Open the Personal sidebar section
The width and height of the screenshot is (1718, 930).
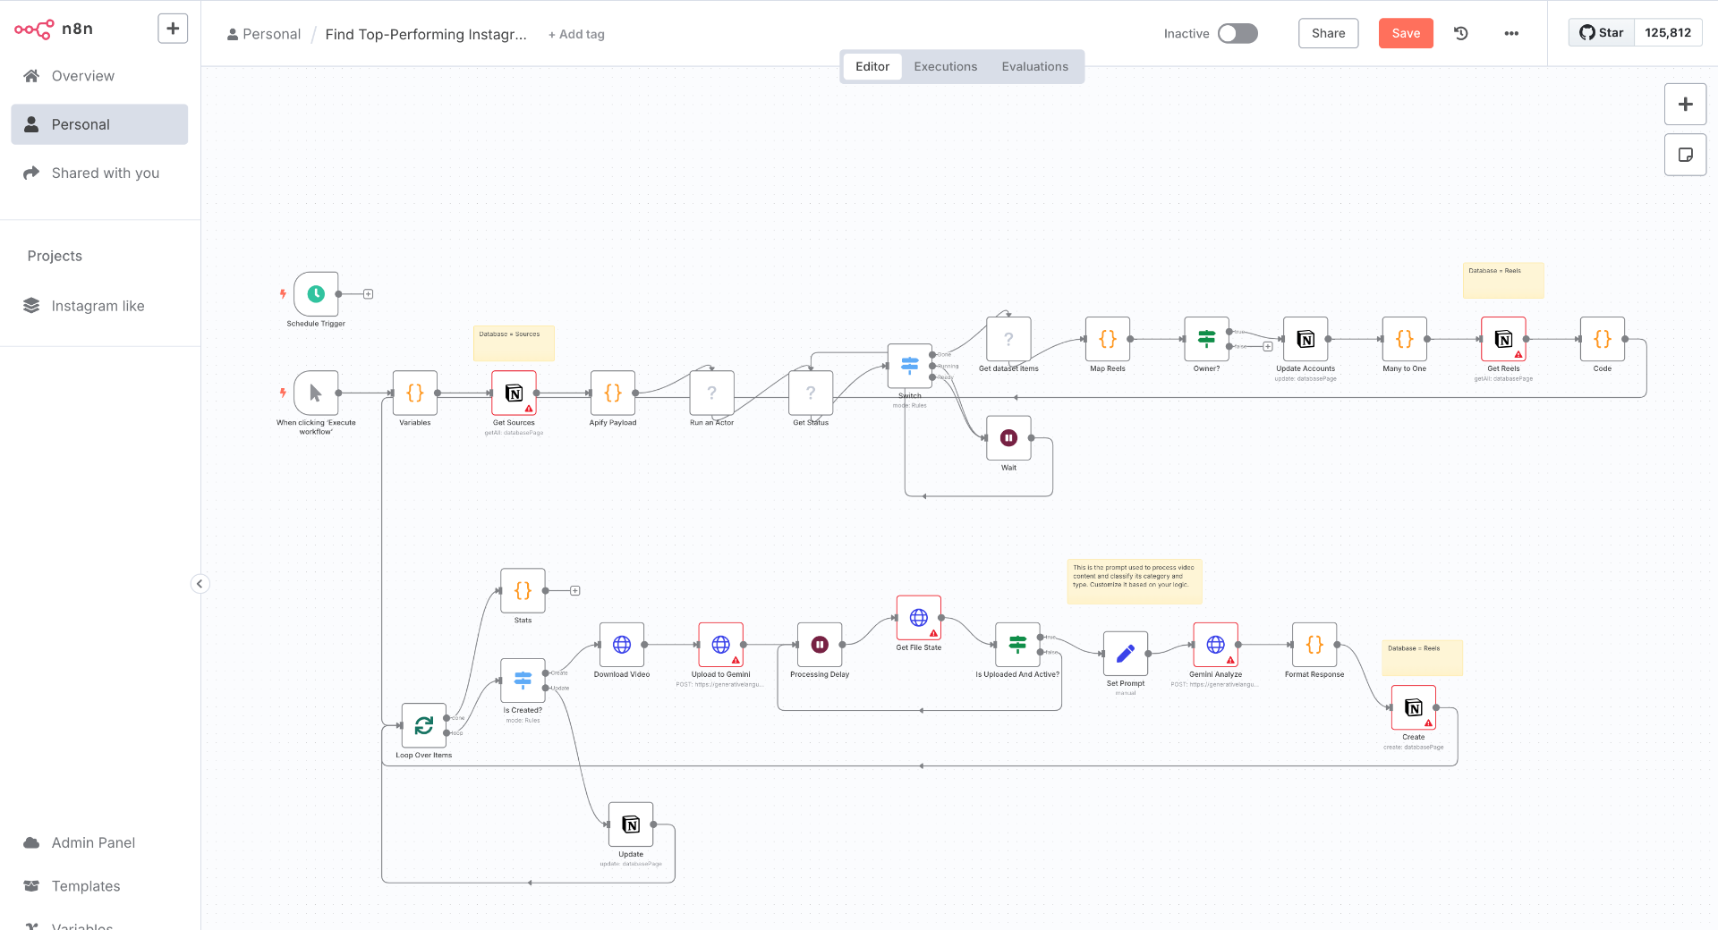(99, 124)
